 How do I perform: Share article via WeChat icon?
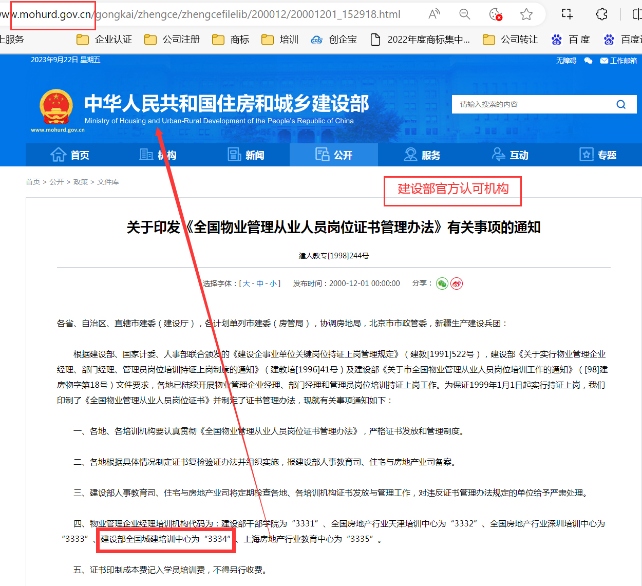tap(442, 283)
